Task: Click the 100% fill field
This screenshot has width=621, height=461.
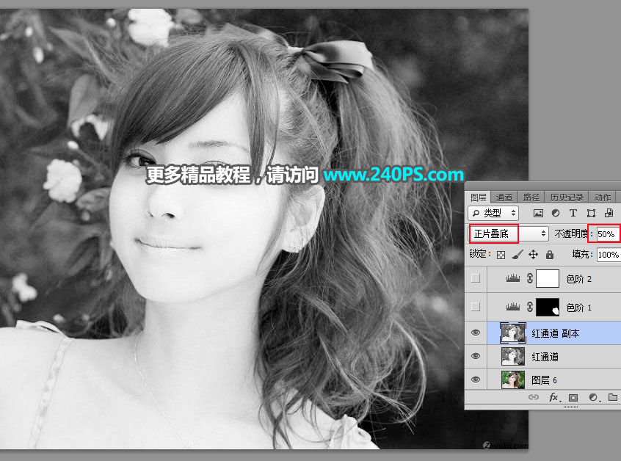Action: pos(608,255)
